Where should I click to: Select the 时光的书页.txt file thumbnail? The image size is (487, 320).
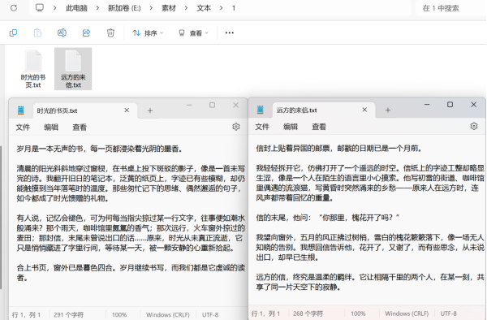point(33,69)
